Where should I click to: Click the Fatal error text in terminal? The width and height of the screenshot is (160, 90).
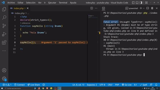click(x=111, y=22)
